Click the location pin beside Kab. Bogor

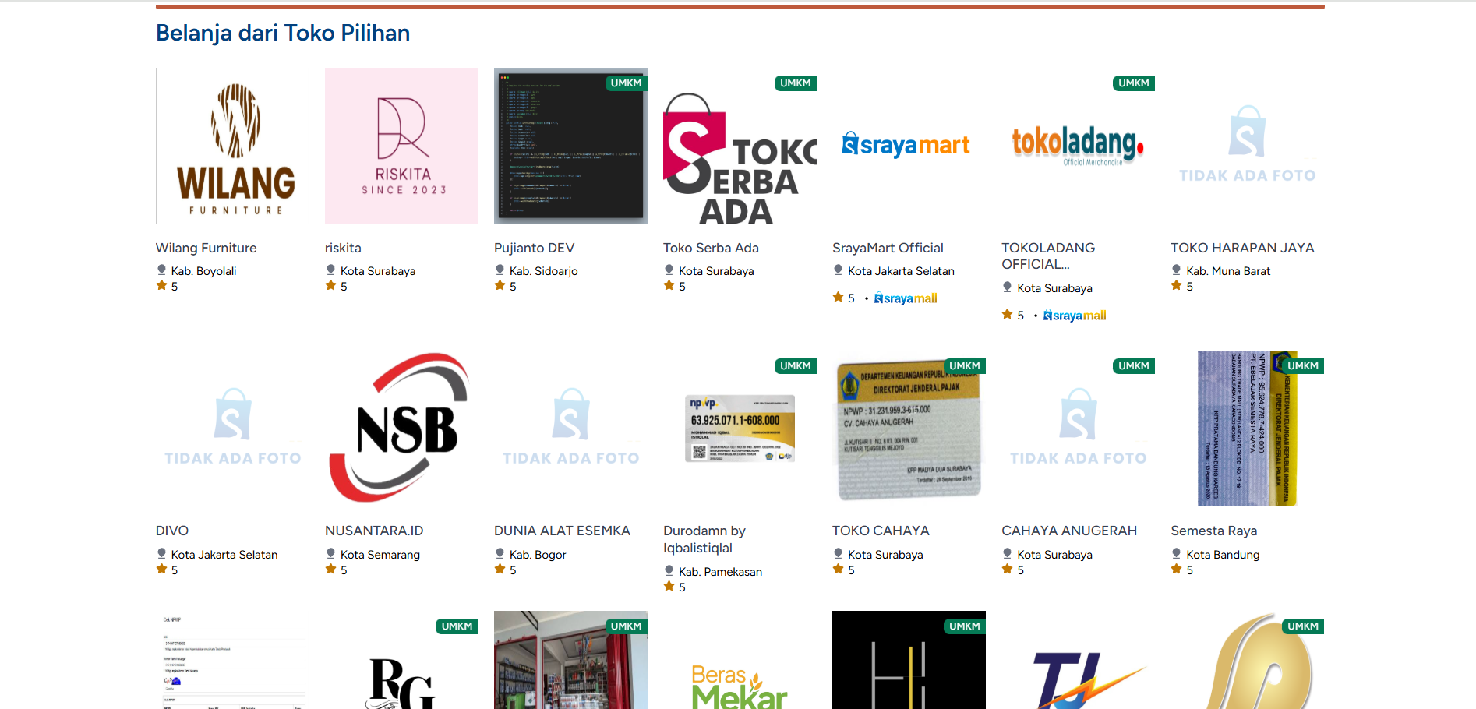(500, 554)
